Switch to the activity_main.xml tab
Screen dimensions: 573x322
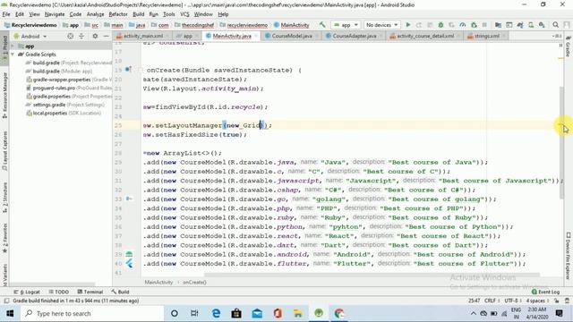[x=142, y=36]
